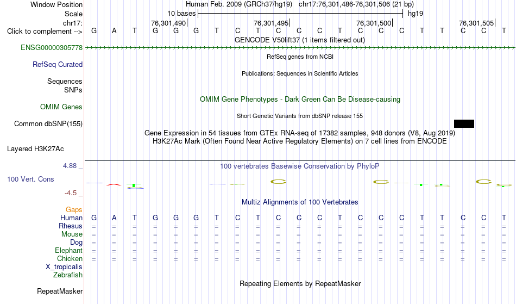Click the 76,301,490 position marker
The image size is (516, 304).
(x=169, y=23)
